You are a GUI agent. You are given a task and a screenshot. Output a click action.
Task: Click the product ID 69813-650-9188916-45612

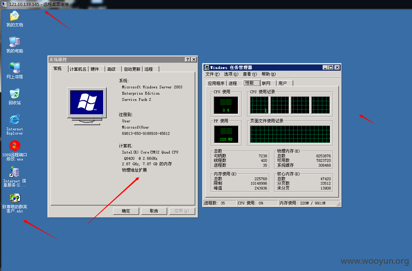click(146, 133)
